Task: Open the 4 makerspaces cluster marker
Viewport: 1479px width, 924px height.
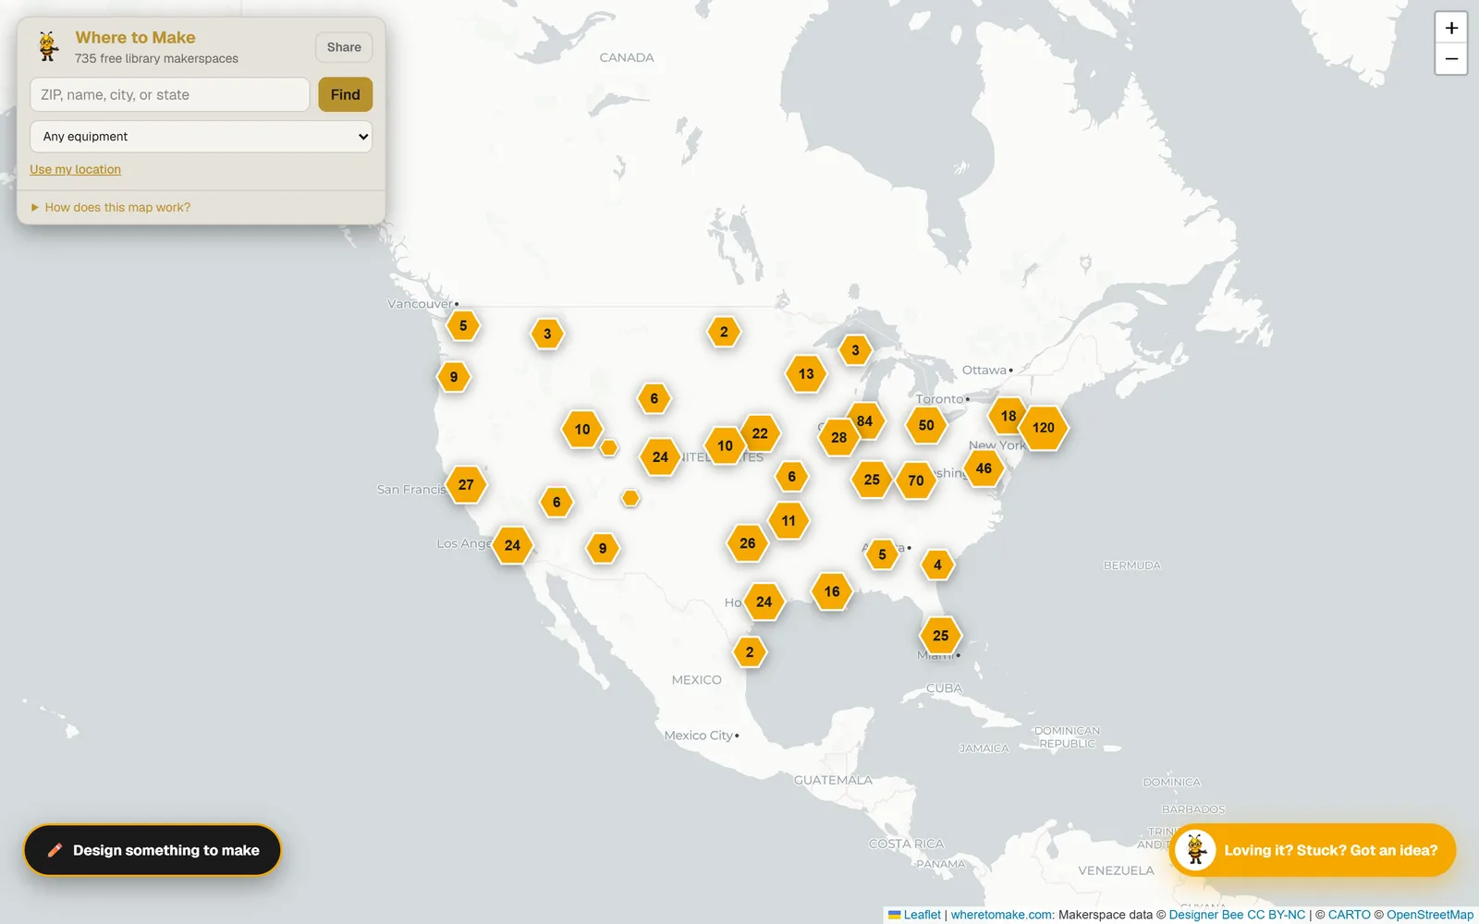Action: pos(937,565)
